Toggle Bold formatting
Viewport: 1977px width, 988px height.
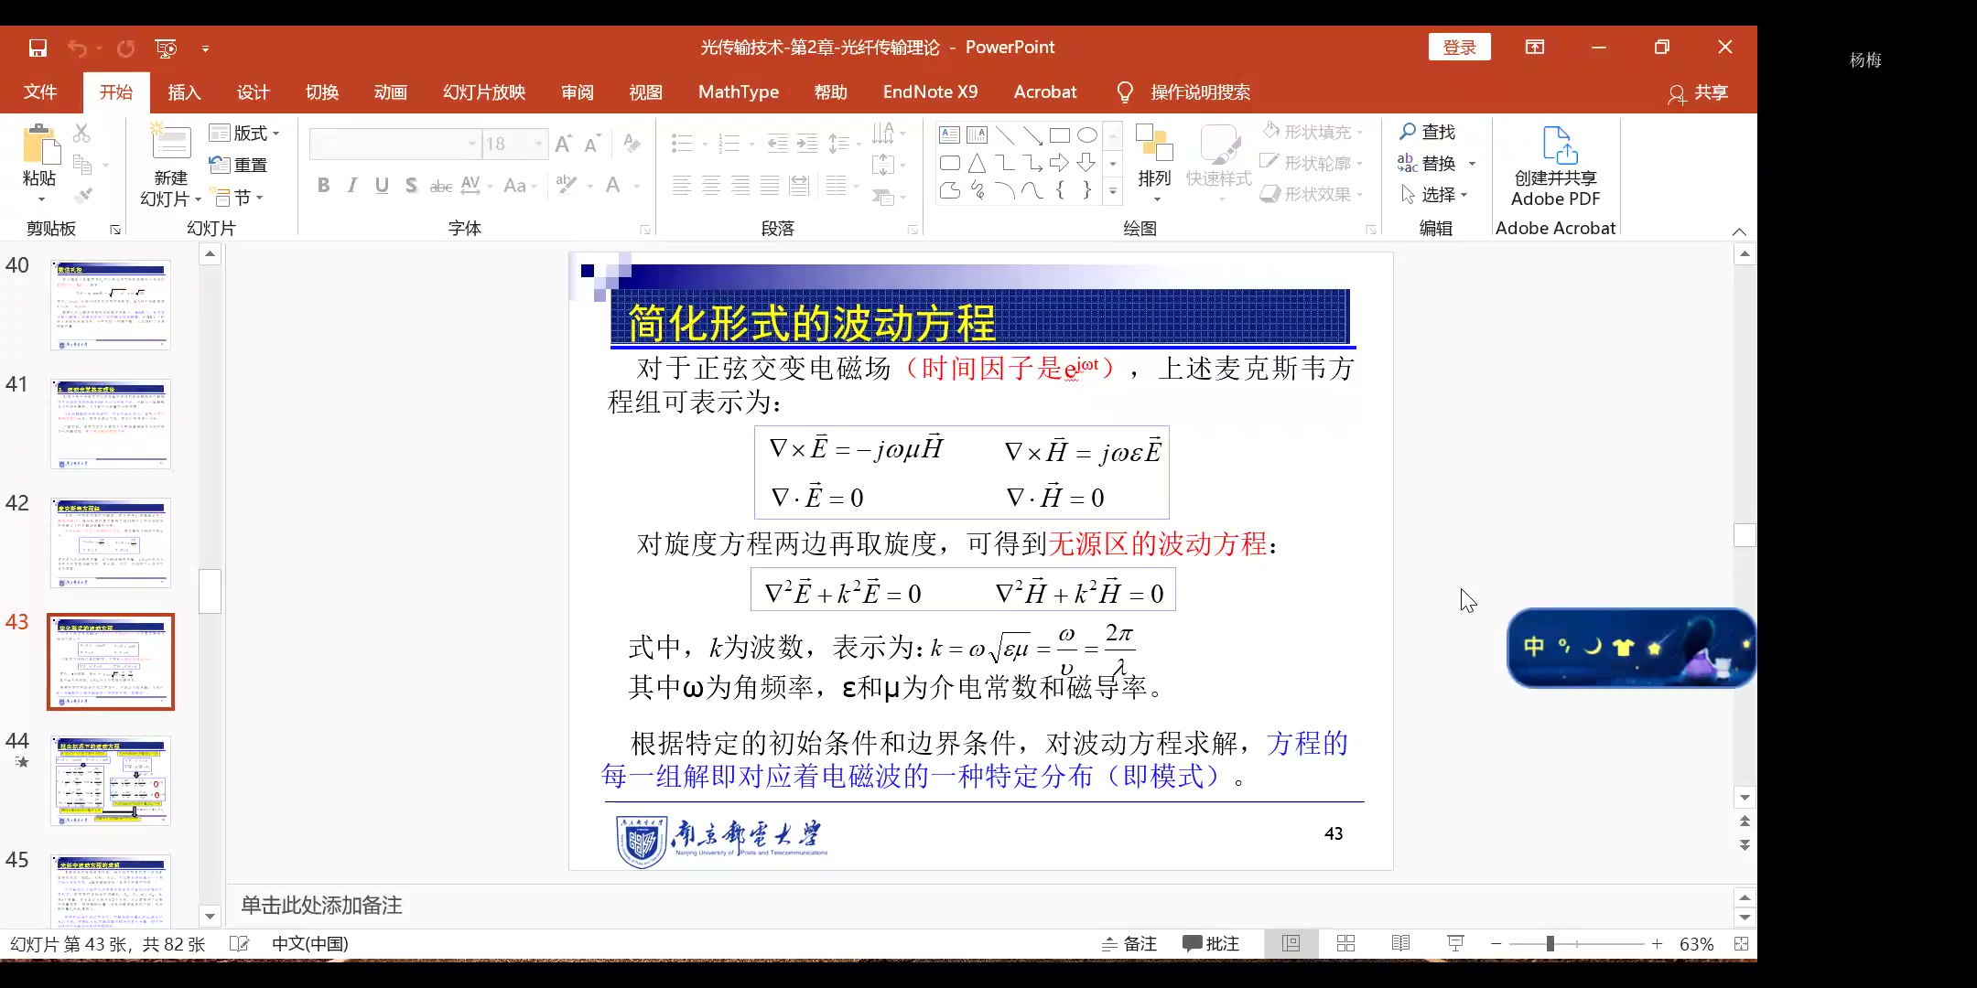coord(323,186)
